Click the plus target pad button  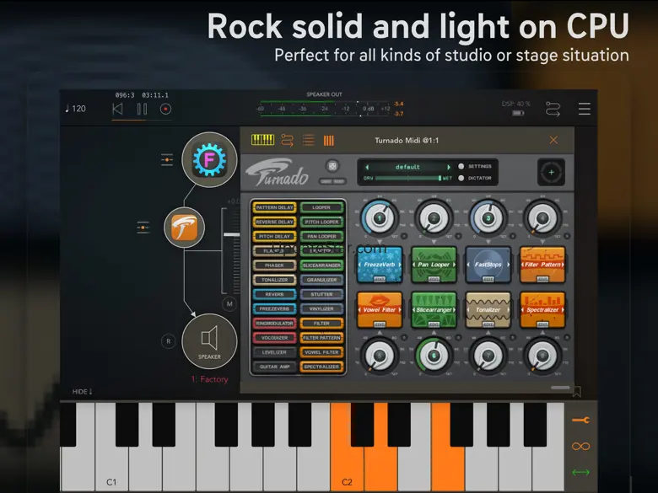point(552,172)
